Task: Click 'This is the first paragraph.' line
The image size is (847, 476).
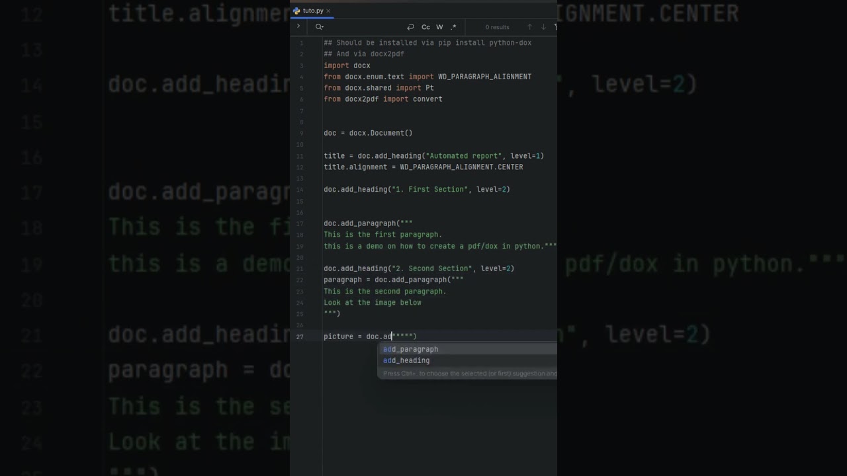Action: click(383, 235)
